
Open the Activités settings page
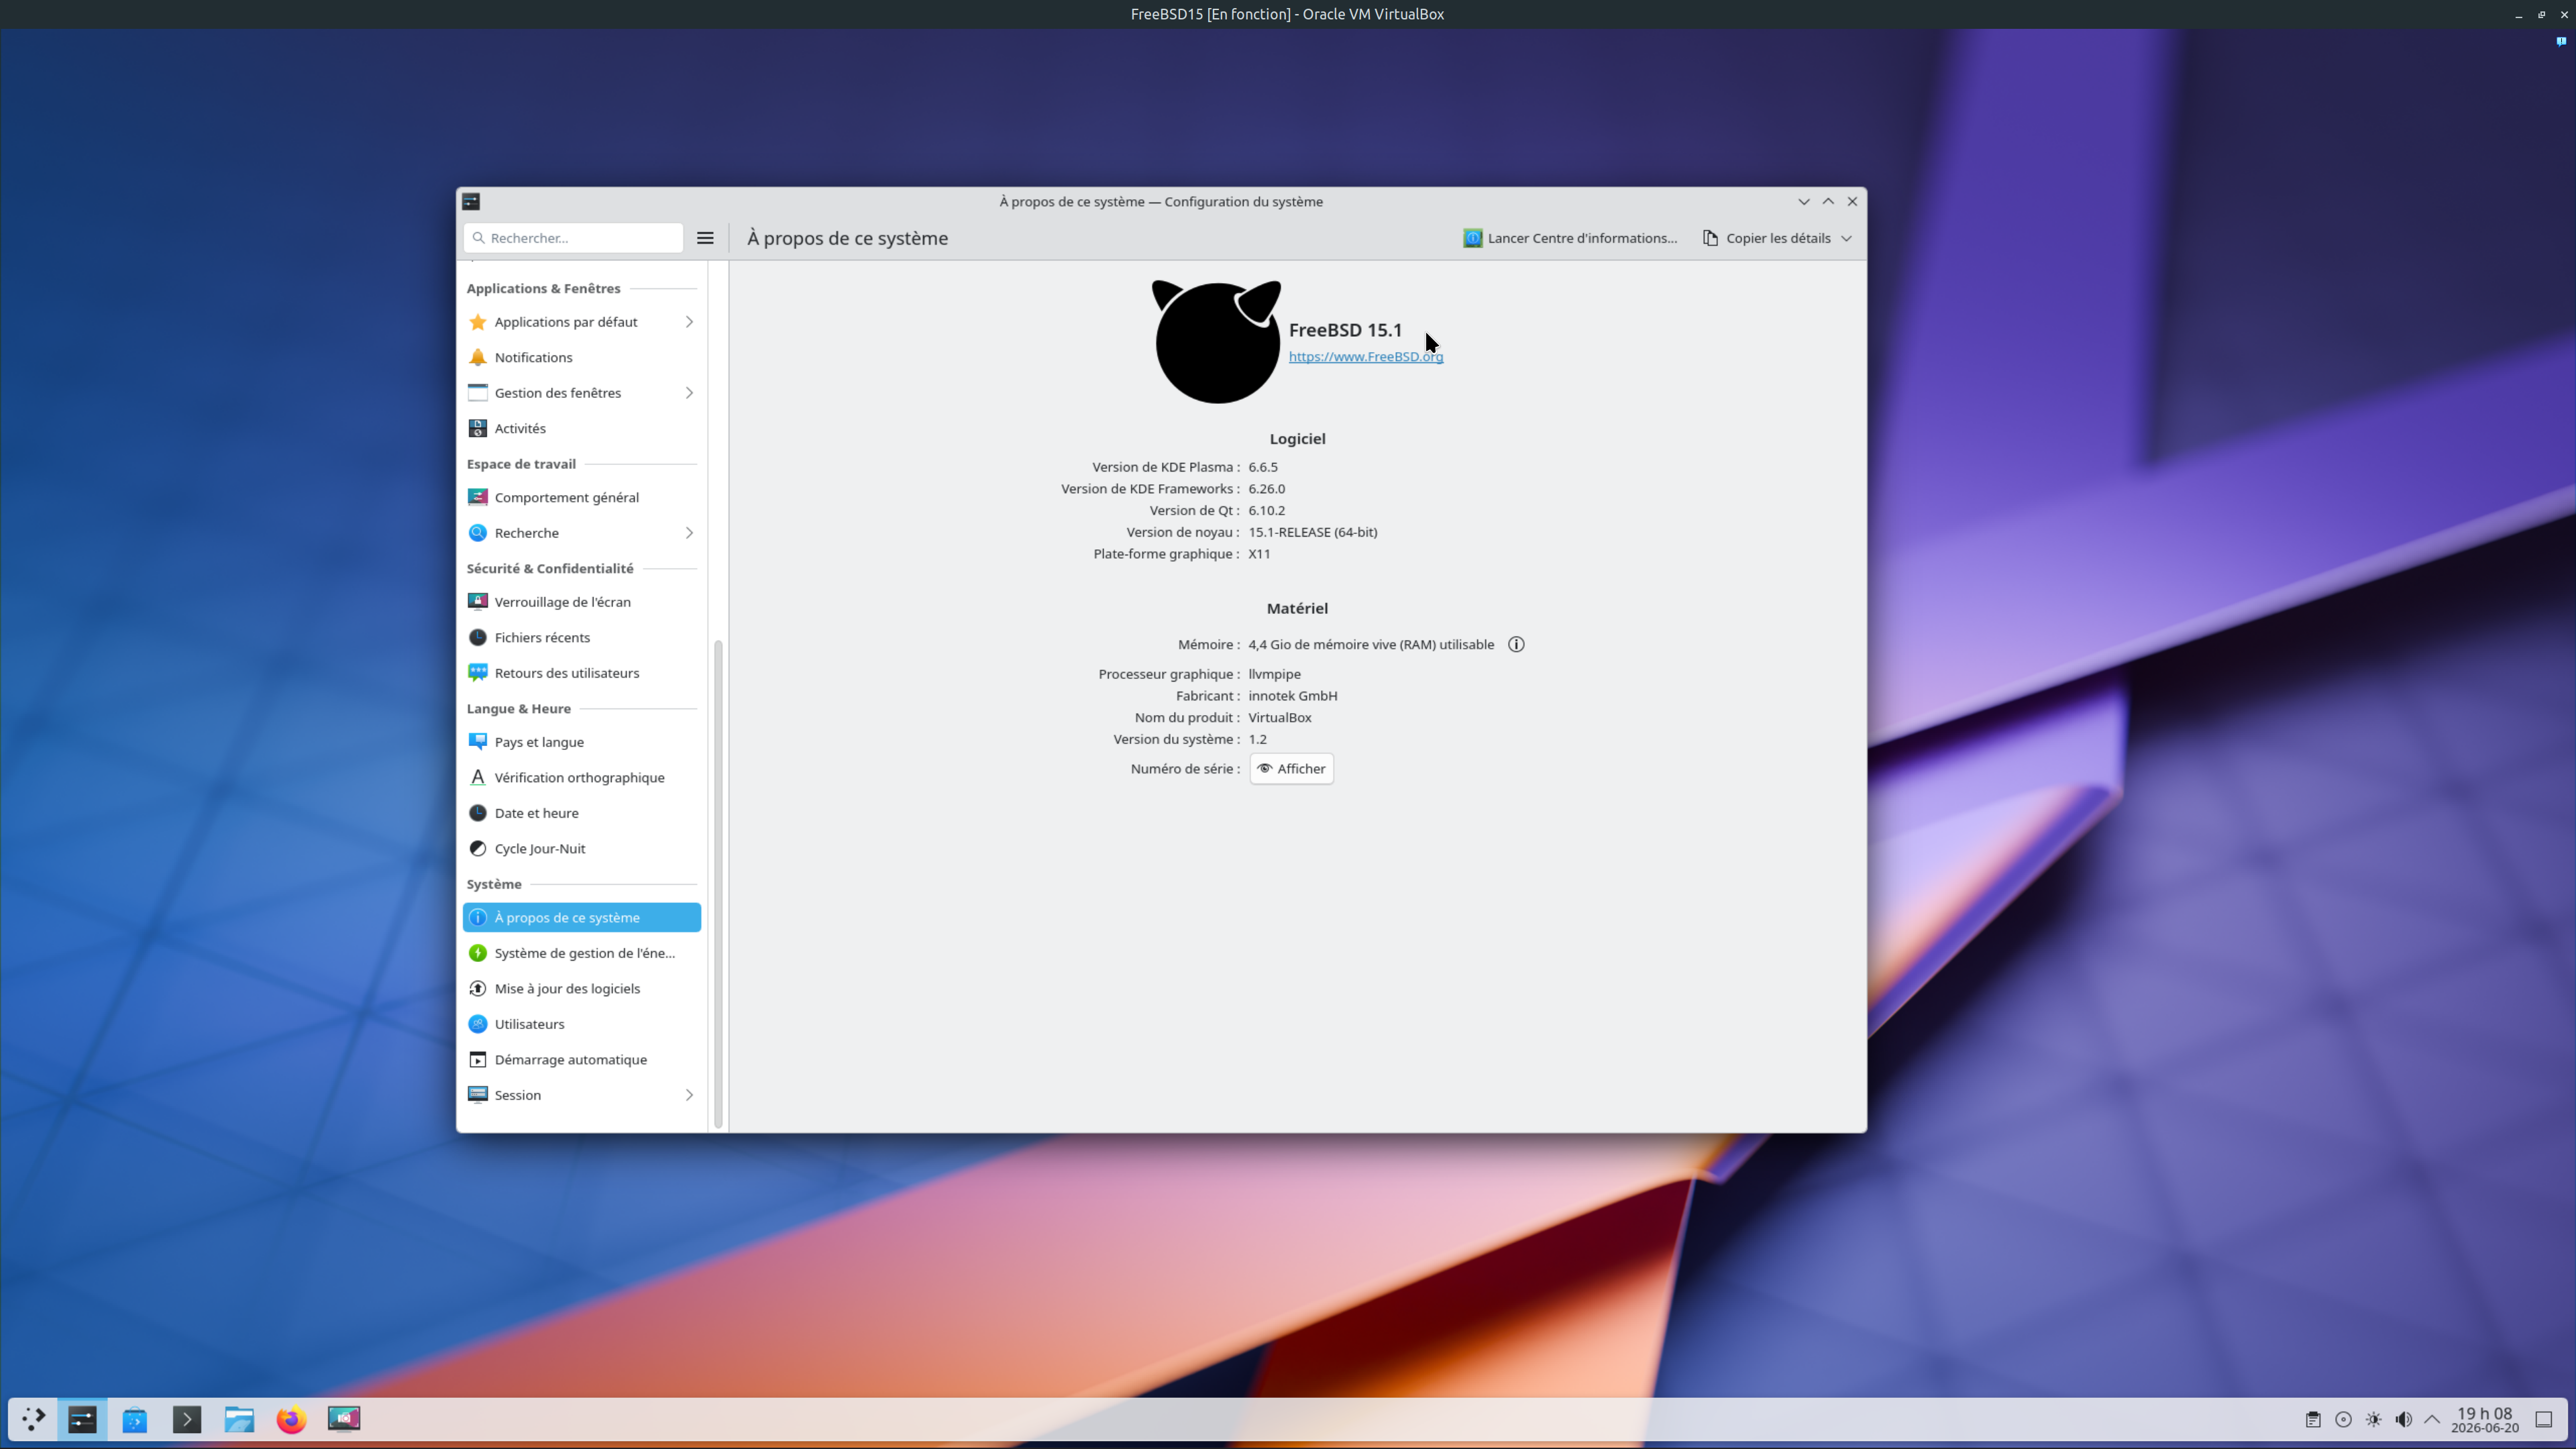[x=581, y=428]
